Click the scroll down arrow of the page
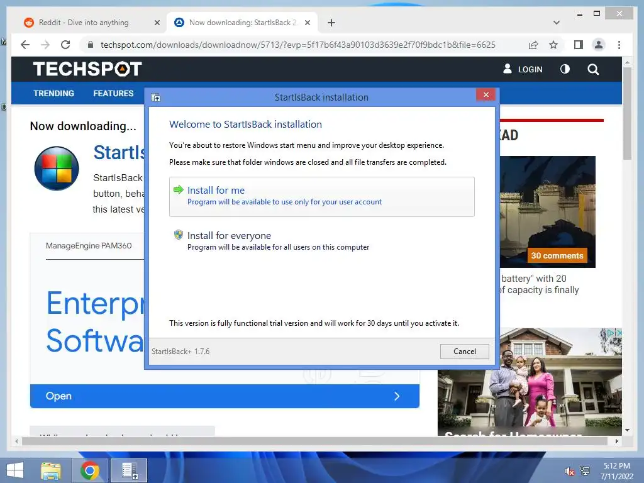Image resolution: width=644 pixels, height=483 pixels. point(627,430)
